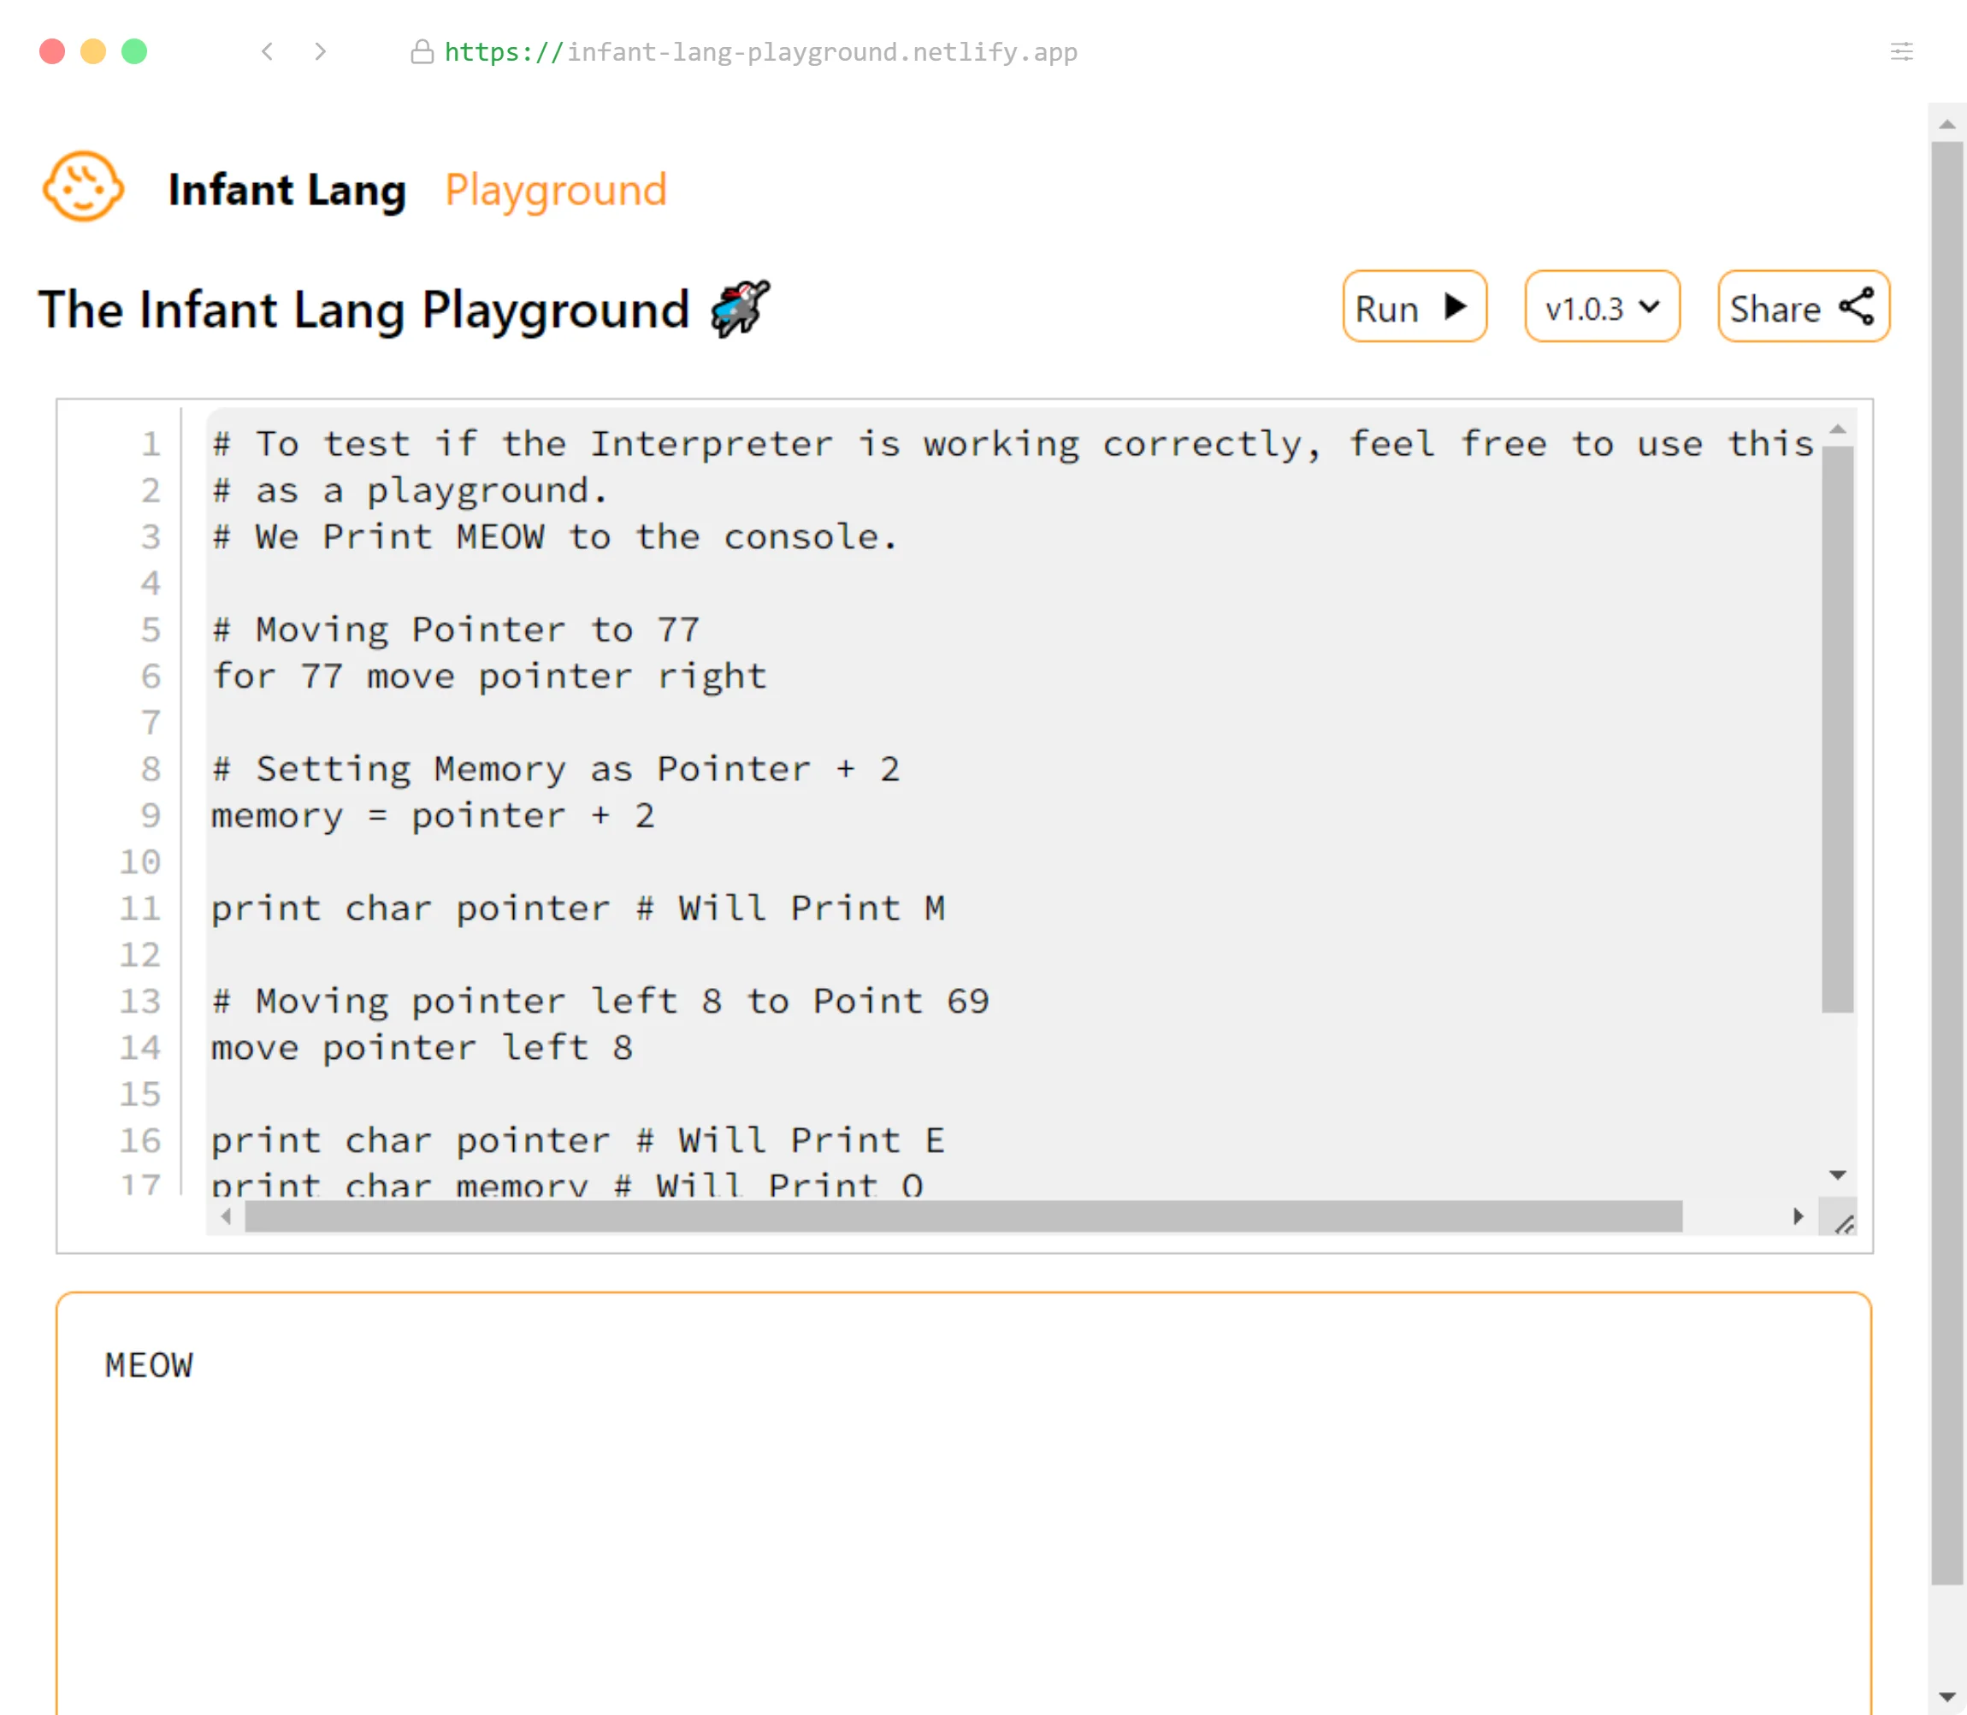Click the editor horizontal scrollbar thumb

pyautogui.click(x=964, y=1216)
